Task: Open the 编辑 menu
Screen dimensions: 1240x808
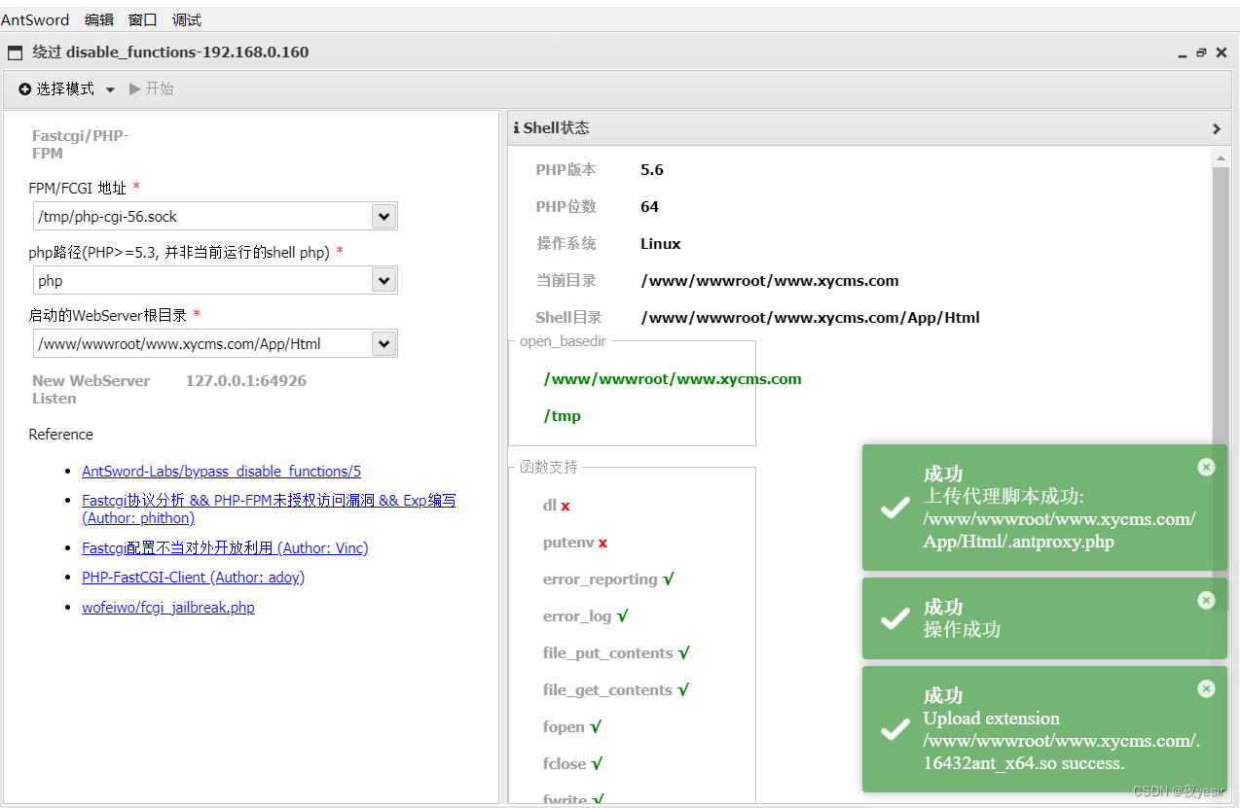Action: pyautogui.click(x=98, y=19)
